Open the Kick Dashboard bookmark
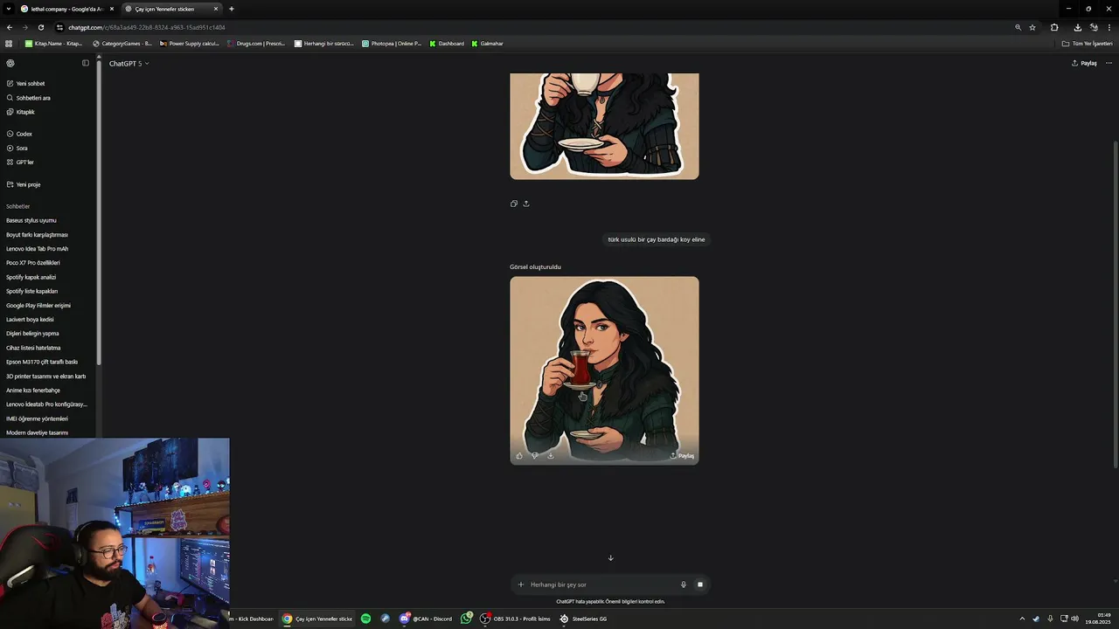This screenshot has height=629, width=1119. point(447,43)
